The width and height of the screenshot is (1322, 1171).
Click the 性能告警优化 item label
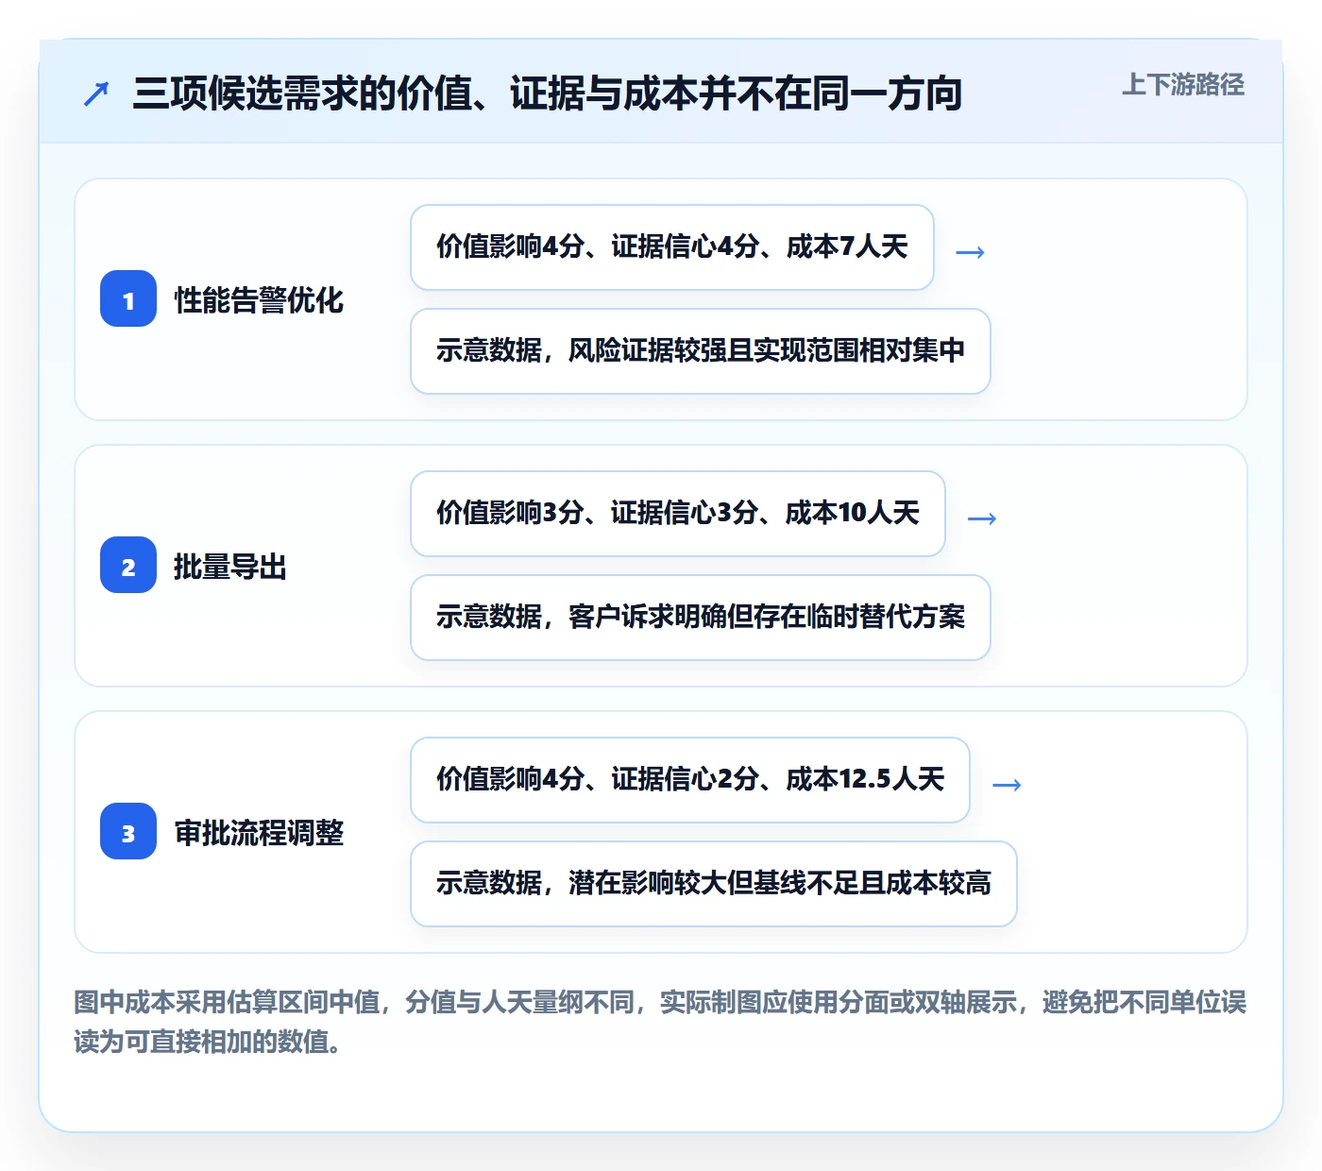pos(259,300)
